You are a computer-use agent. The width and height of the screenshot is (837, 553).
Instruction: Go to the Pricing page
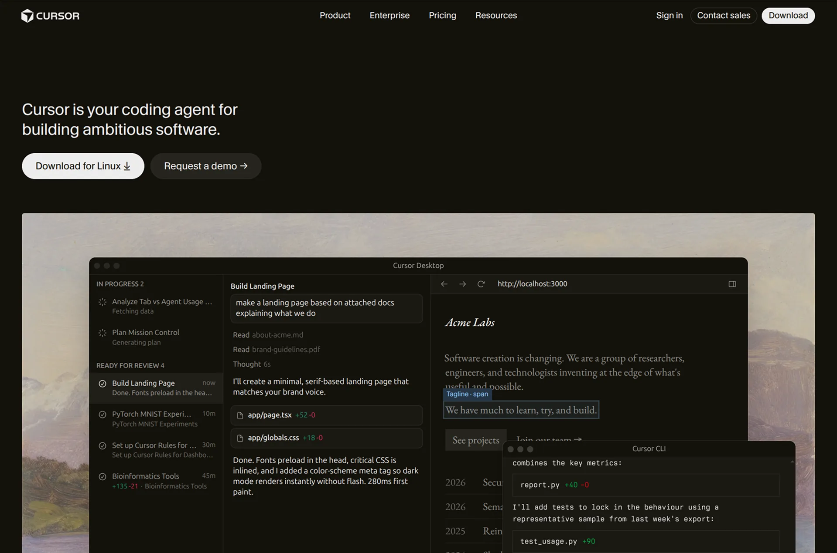(x=442, y=16)
